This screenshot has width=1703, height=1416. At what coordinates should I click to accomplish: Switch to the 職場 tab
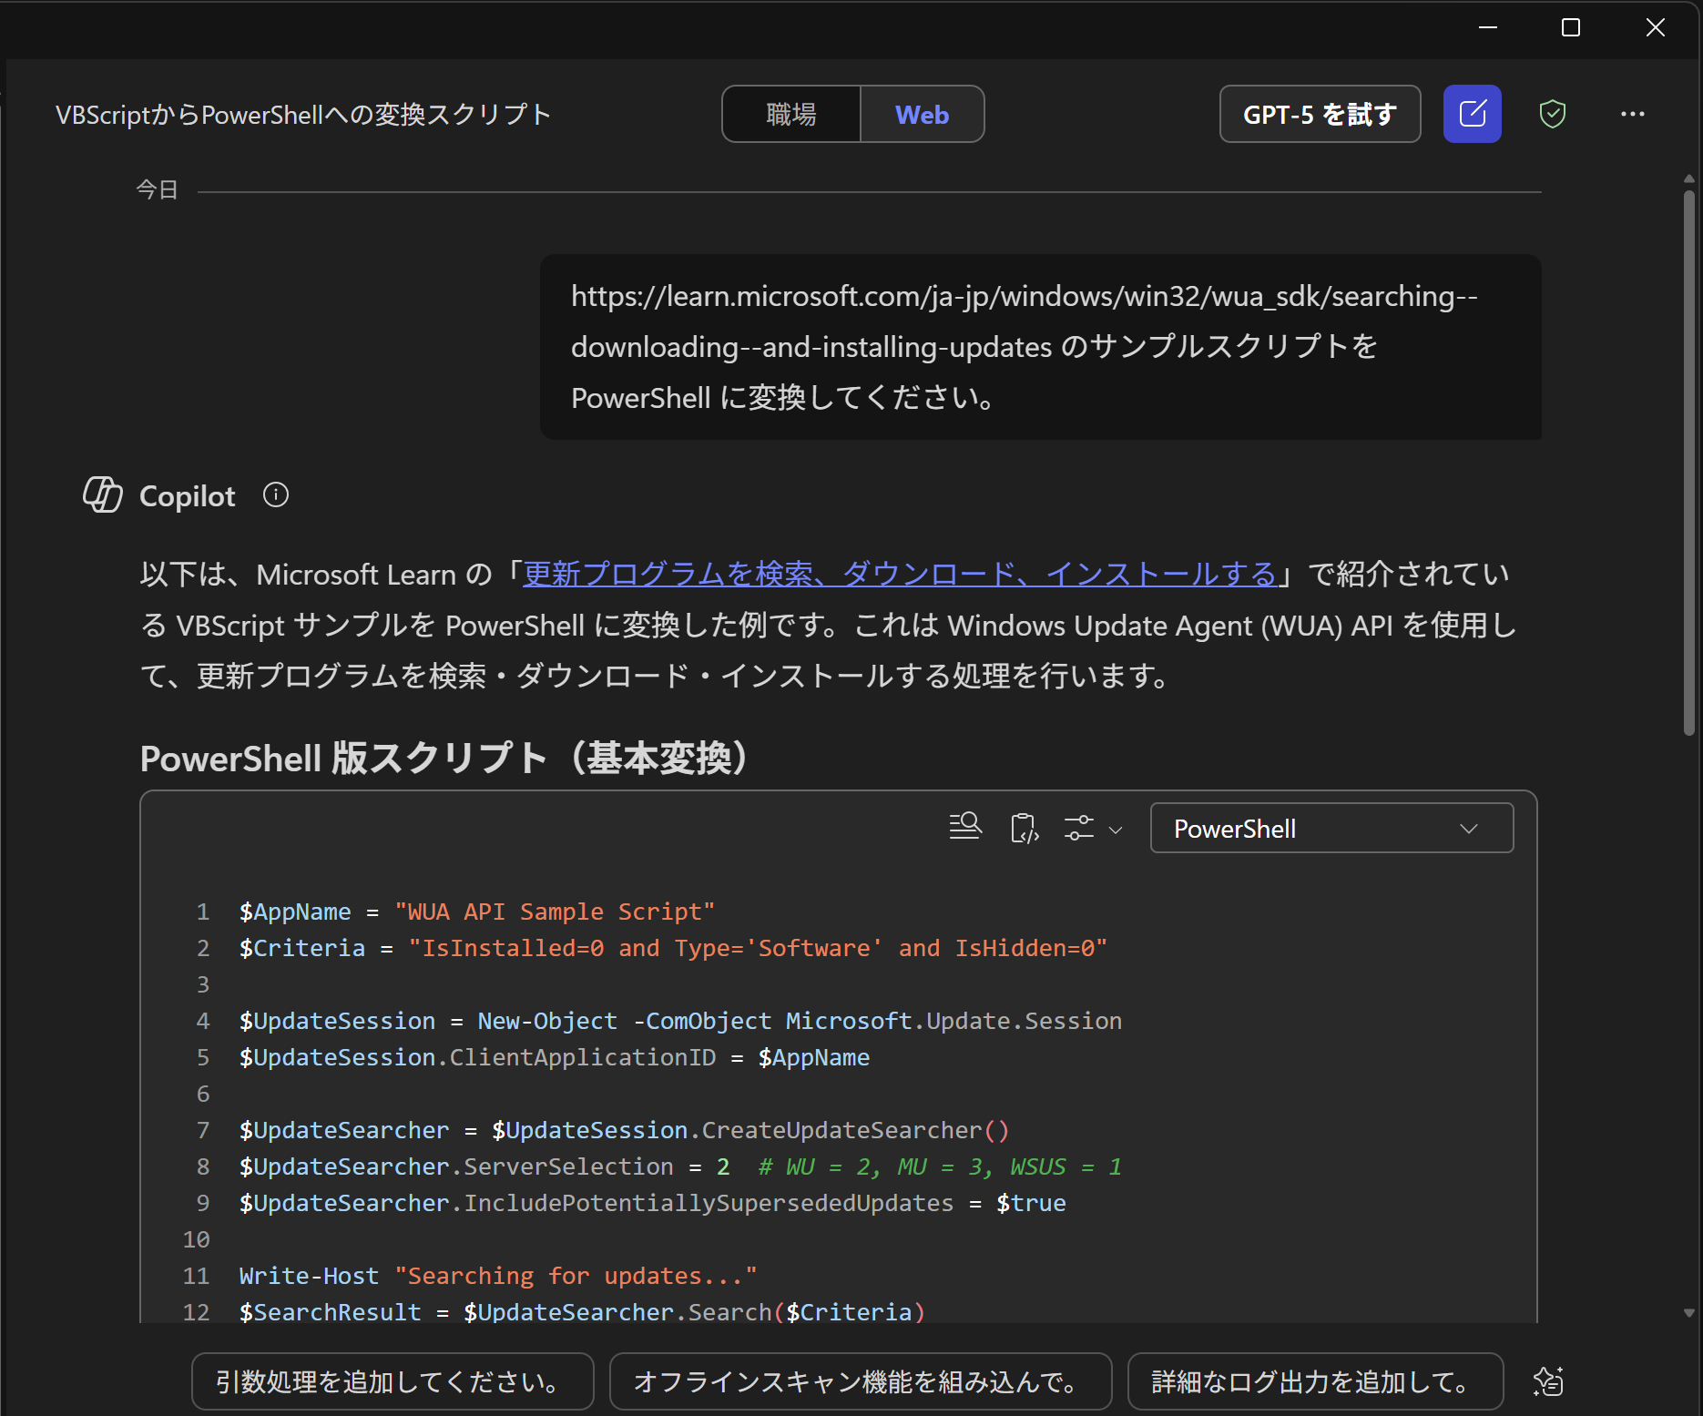point(790,114)
